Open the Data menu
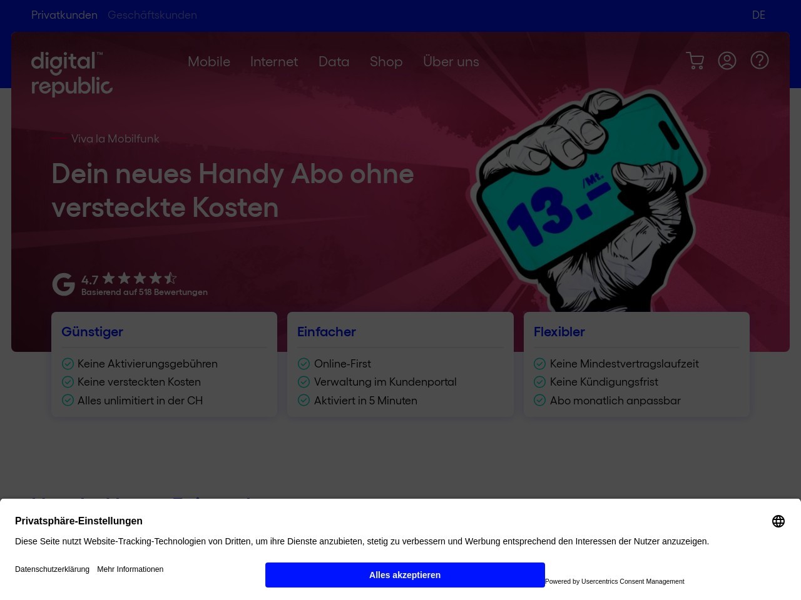This screenshot has height=600, width=801. coord(334,62)
